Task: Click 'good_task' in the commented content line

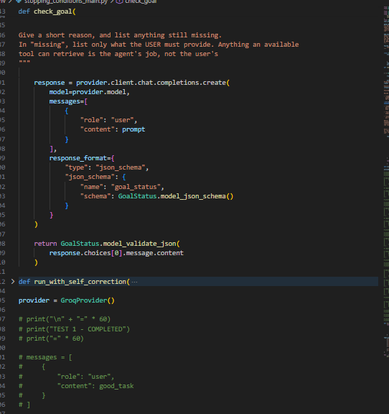Action: coord(116,386)
